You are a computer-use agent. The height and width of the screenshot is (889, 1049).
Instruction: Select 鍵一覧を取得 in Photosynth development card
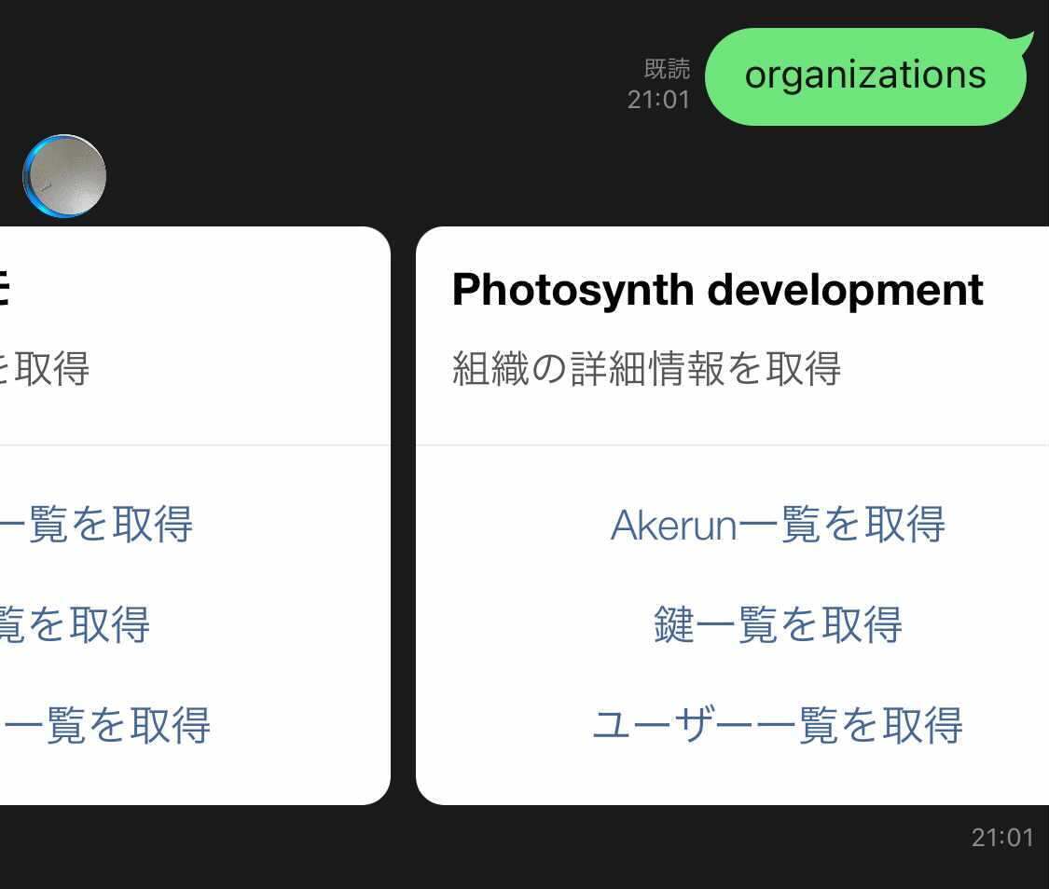tap(778, 624)
